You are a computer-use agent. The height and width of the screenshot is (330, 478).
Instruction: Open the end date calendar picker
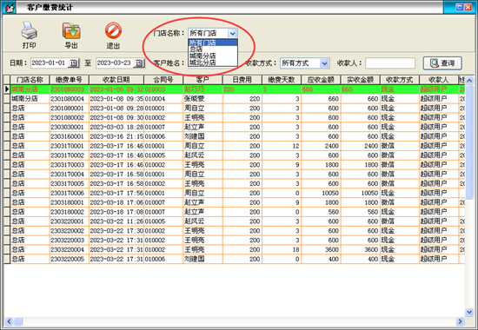click(139, 63)
